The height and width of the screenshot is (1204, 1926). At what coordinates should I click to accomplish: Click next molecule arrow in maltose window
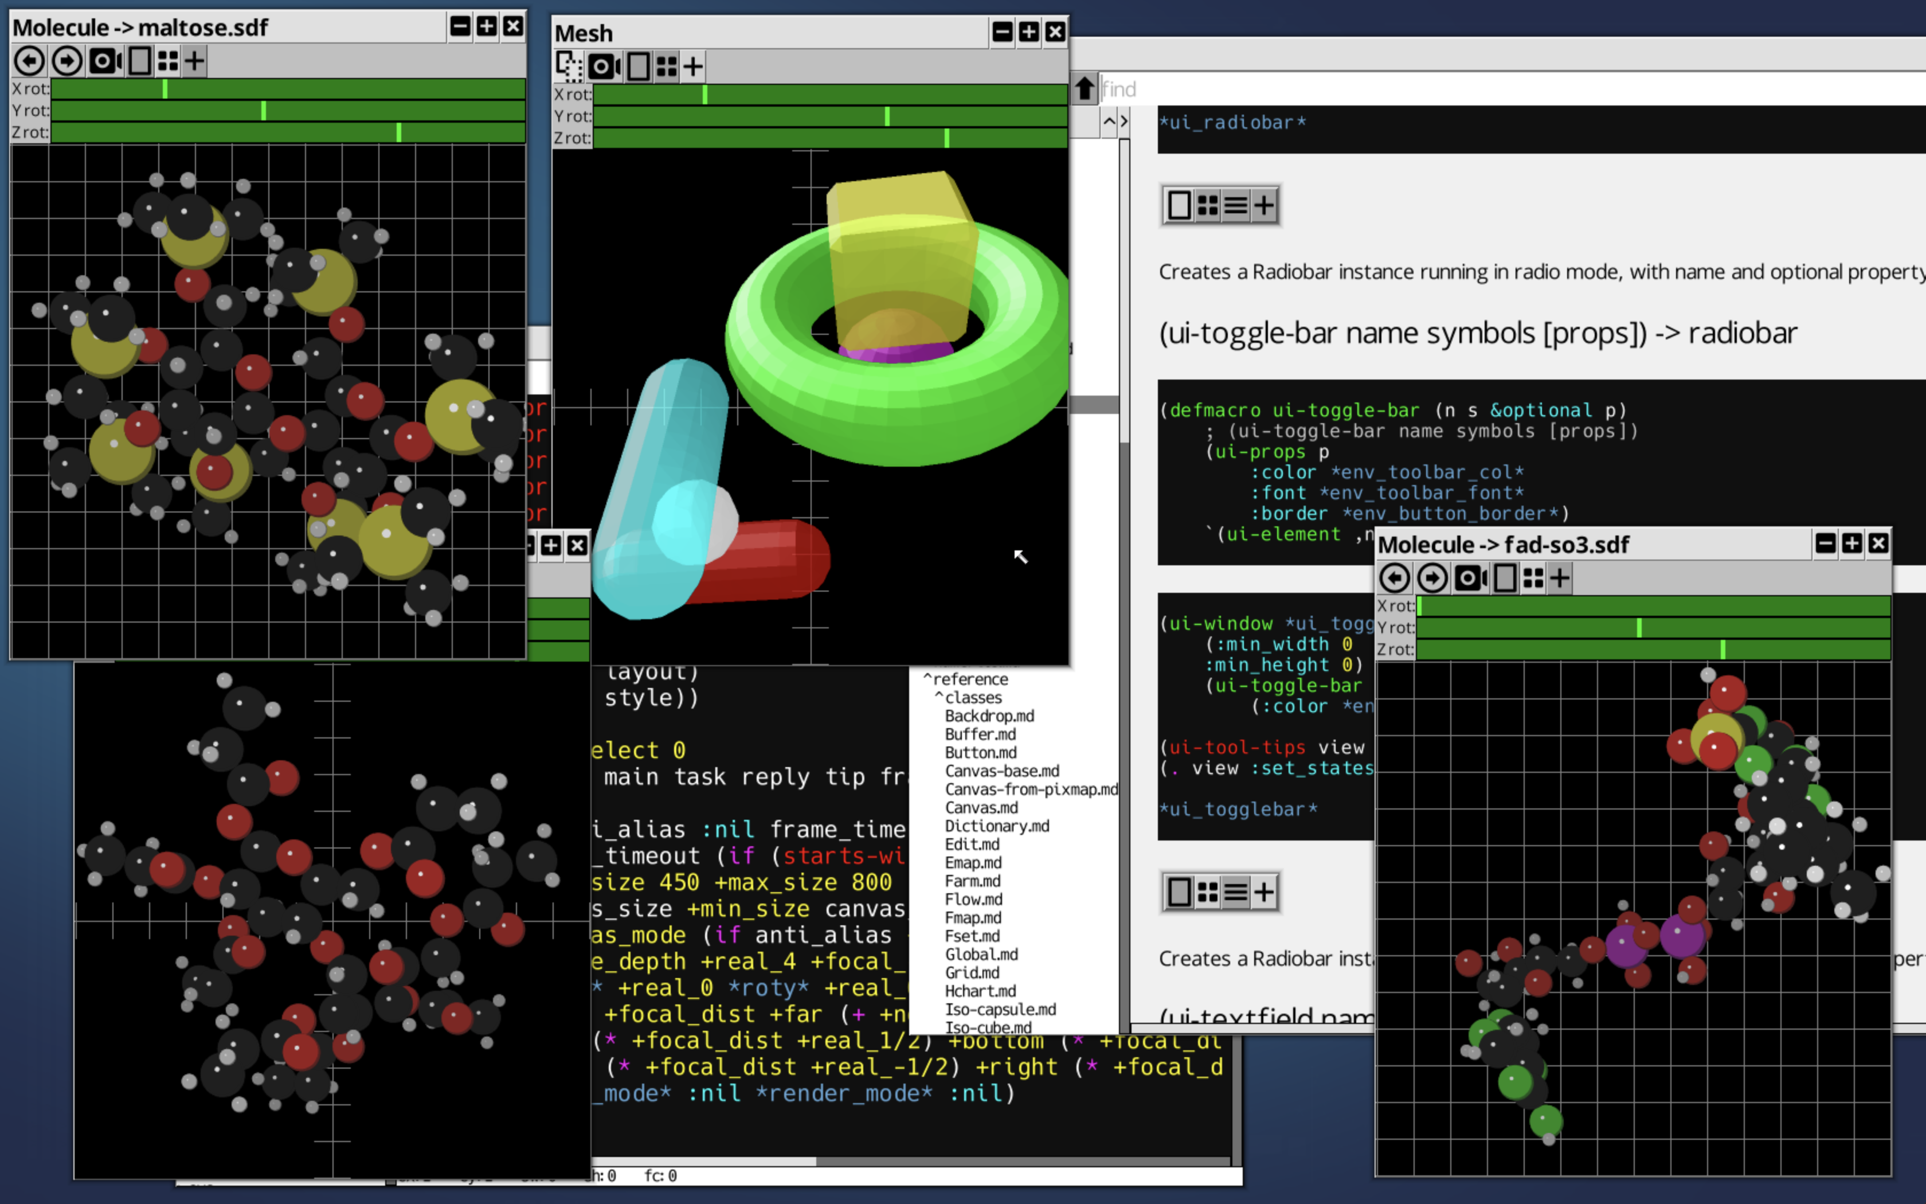tap(67, 61)
